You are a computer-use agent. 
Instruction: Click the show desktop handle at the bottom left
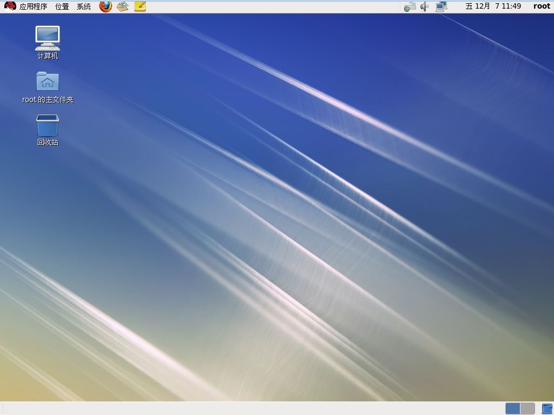click(4, 409)
